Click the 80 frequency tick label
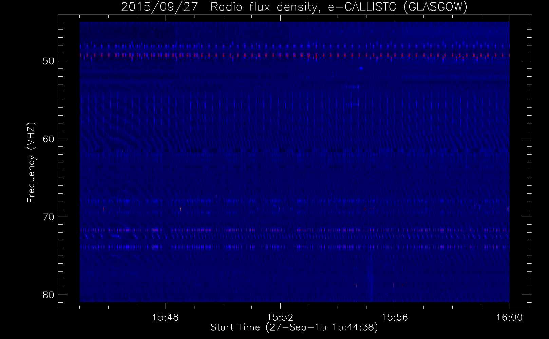Image resolution: width=549 pixels, height=339 pixels. pyautogui.click(x=49, y=295)
